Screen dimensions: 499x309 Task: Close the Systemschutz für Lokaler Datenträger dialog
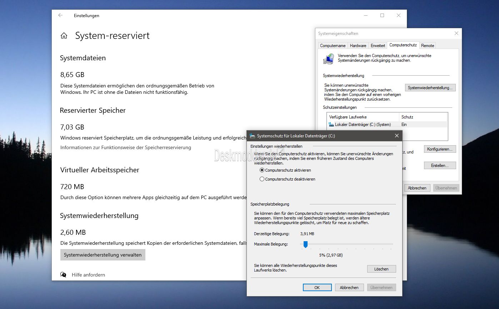pos(396,136)
